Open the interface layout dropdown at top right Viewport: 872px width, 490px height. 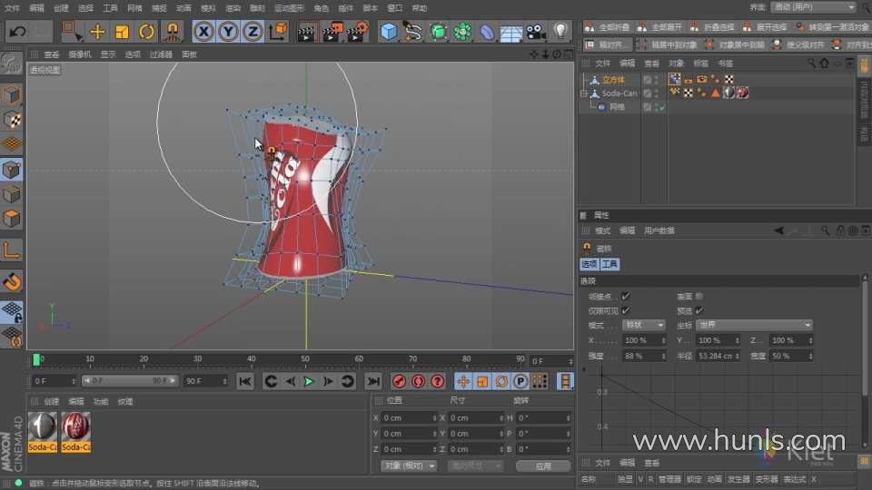(x=814, y=7)
